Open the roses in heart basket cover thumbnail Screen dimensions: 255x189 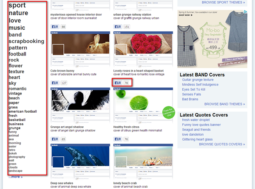143,49
